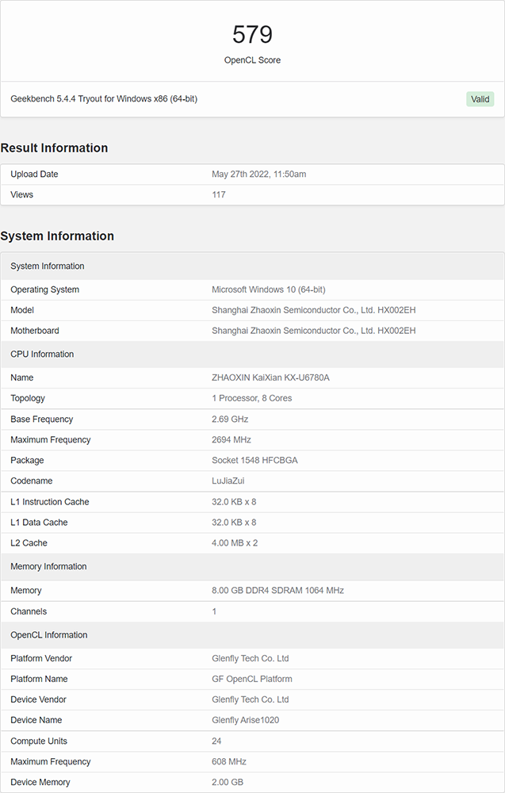This screenshot has width=505, height=793.
Task: Click the Views count 117
Action: click(x=219, y=195)
